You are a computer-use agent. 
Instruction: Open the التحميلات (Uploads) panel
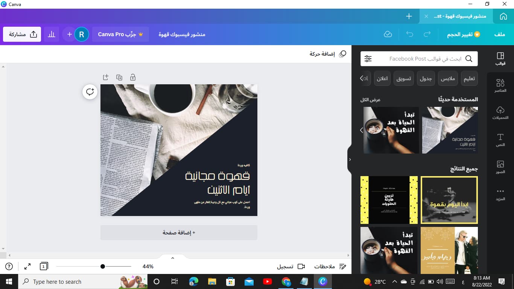coord(500,112)
